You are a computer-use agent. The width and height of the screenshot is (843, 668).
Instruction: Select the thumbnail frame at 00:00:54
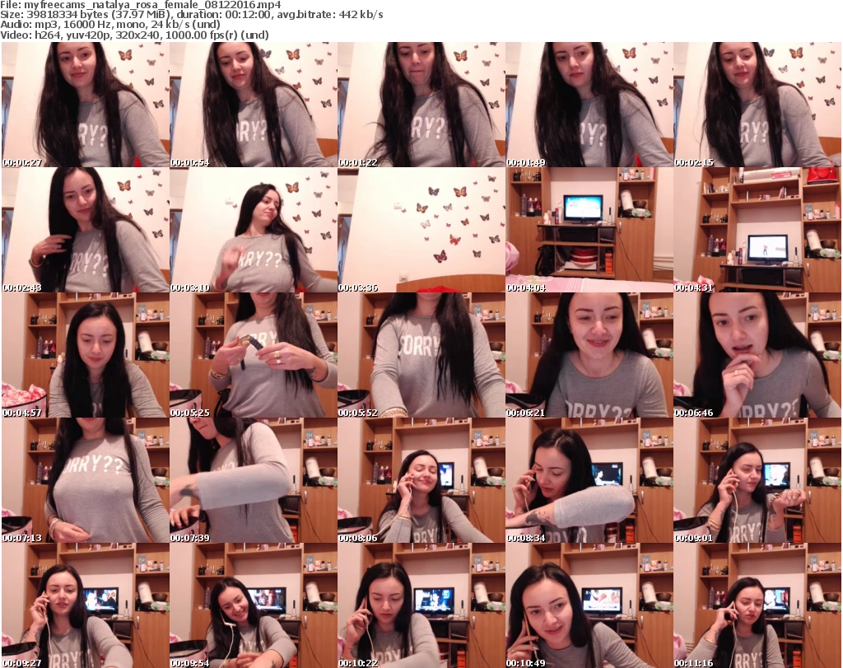point(254,105)
